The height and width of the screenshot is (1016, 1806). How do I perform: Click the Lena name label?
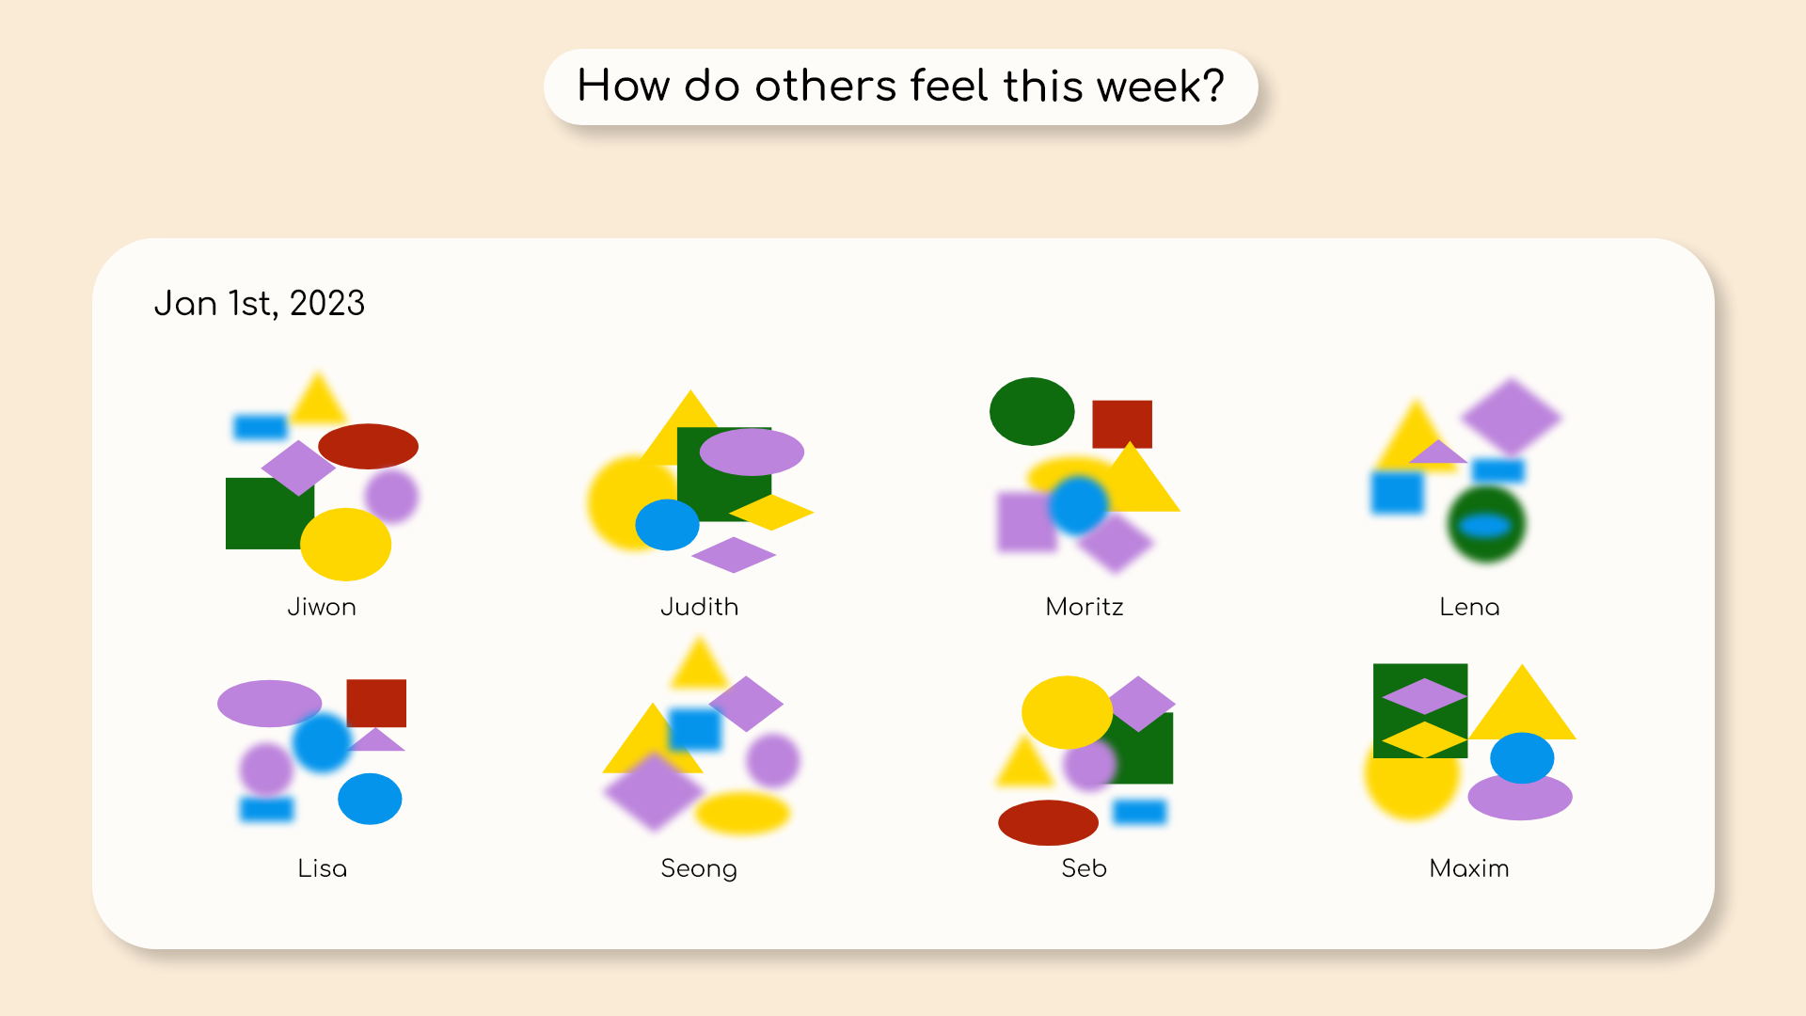pos(1469,607)
